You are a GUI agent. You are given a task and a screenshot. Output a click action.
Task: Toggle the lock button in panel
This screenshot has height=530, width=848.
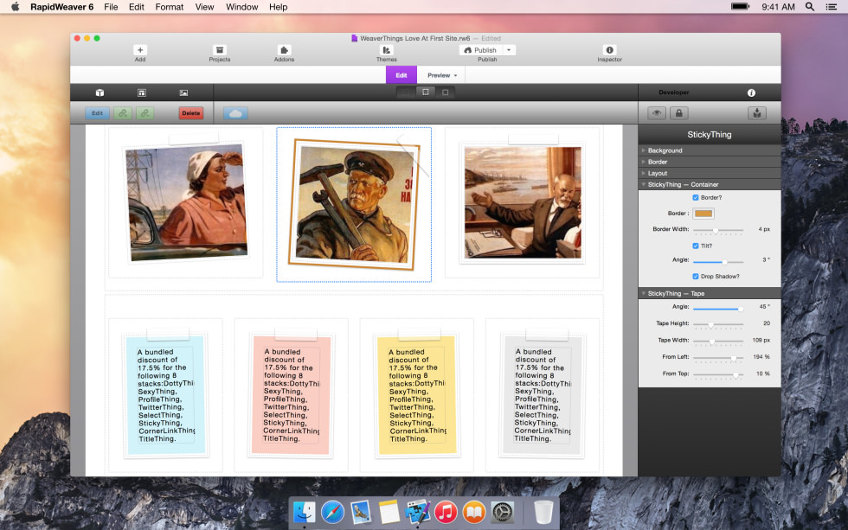click(x=678, y=113)
